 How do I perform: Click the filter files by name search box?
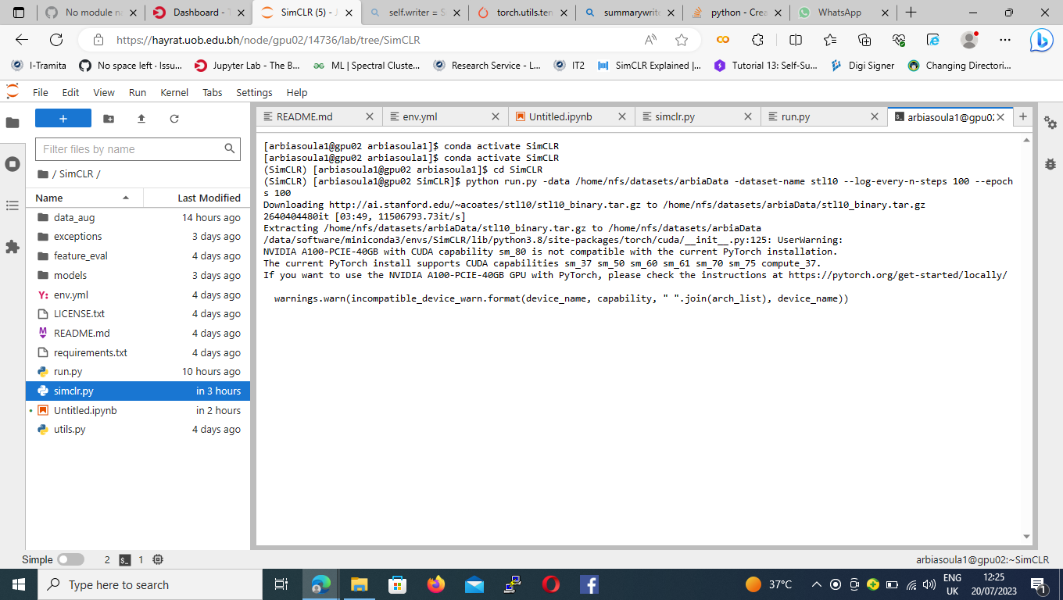pyautogui.click(x=133, y=148)
